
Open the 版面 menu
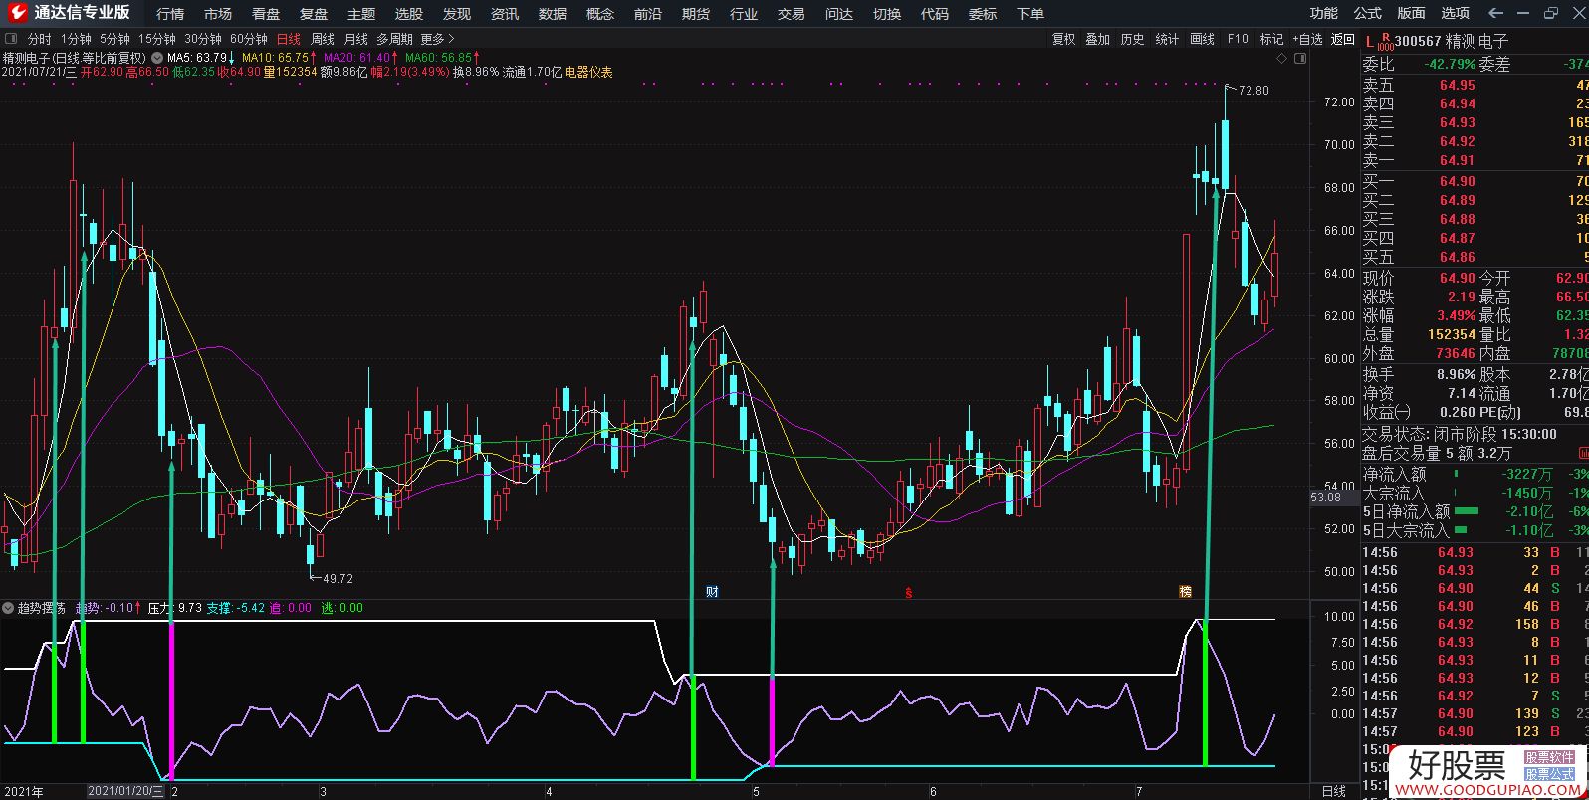pos(1412,13)
